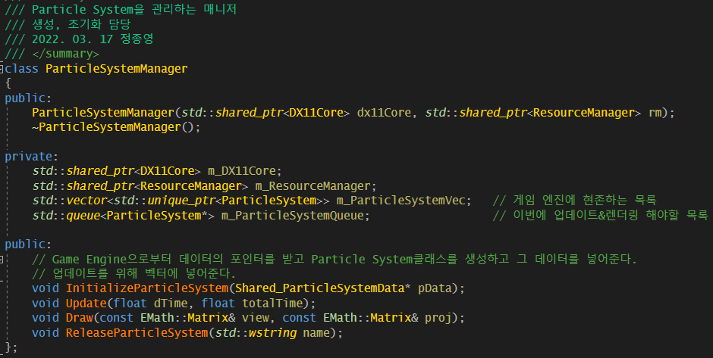Screen dimensions: 713x358
Task: Select the 'm_ParticleSystemQueue' member variable
Action: click(292, 215)
